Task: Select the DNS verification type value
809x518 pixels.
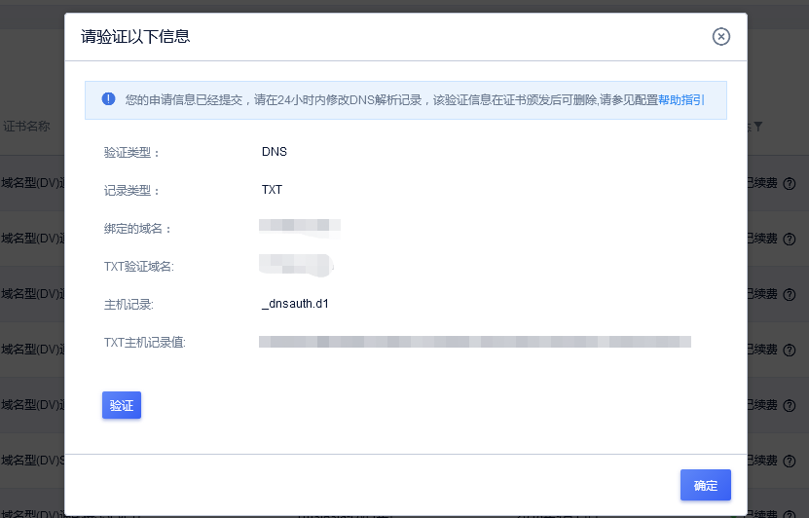Action: 274,152
